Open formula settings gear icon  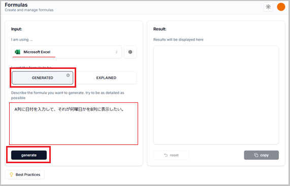[130, 52]
